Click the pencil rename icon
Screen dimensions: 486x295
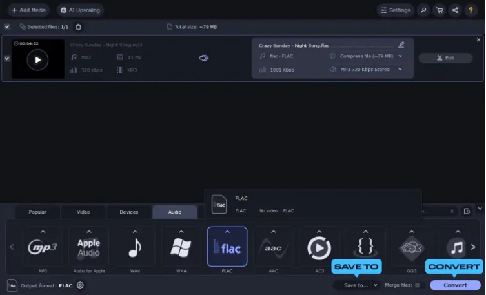click(401, 45)
